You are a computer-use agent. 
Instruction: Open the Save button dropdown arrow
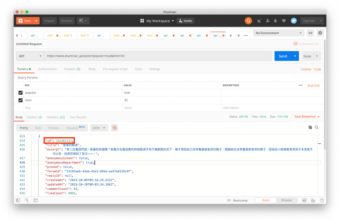click(x=317, y=56)
